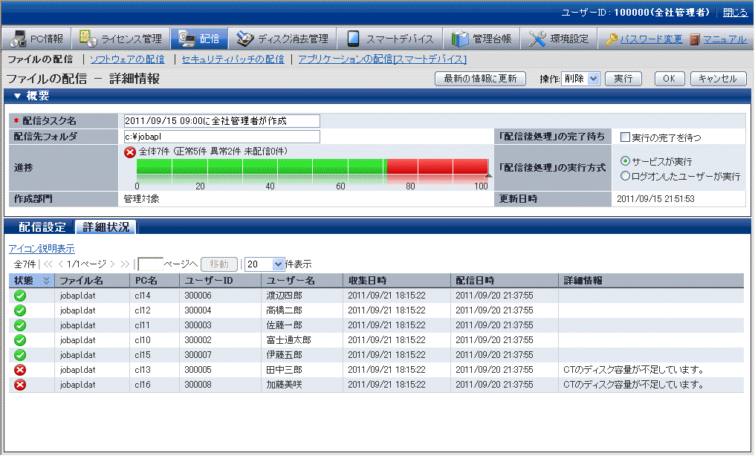Collapse the 概要 section triangle
This screenshot has height=456, width=755.
pos(17,96)
